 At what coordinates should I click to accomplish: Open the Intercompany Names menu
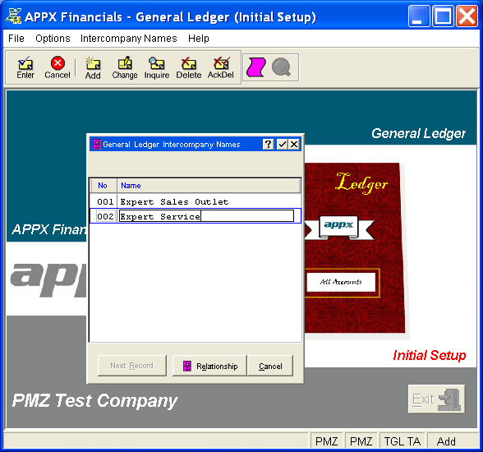tap(128, 39)
